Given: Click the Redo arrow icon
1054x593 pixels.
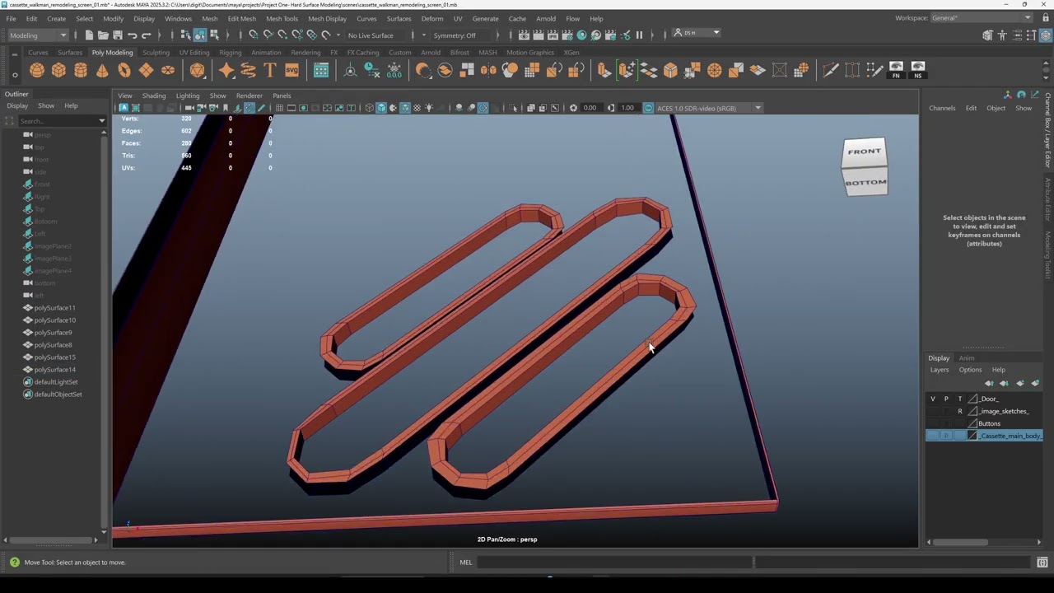Looking at the screenshot, I should point(147,35).
